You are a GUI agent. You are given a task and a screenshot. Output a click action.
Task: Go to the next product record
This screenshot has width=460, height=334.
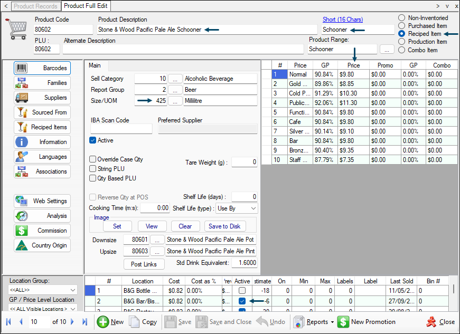tap(72, 322)
